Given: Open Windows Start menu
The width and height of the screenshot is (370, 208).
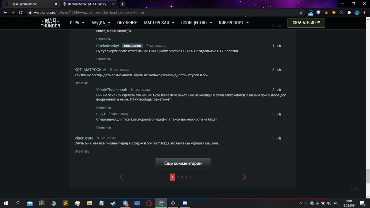Looking at the screenshot, I should coord(5,203).
